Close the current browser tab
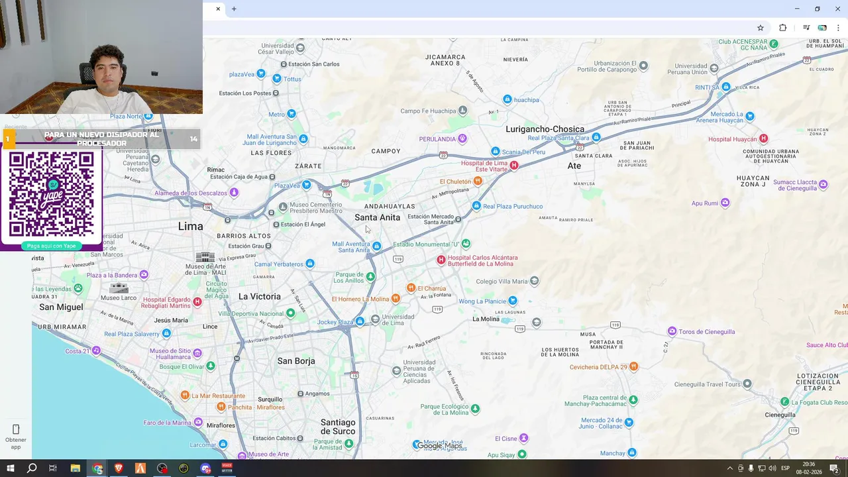 coord(218,9)
